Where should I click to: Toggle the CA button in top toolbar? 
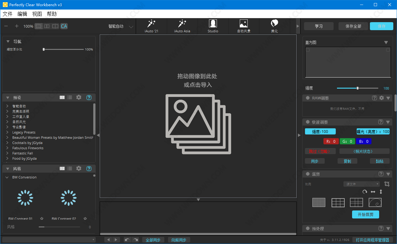tap(64, 26)
